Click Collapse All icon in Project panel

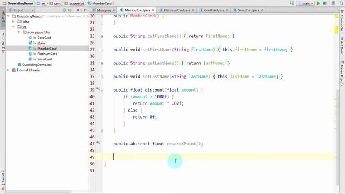[x=70, y=10]
